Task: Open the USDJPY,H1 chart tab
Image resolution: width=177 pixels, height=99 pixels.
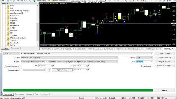Action: click(58, 49)
